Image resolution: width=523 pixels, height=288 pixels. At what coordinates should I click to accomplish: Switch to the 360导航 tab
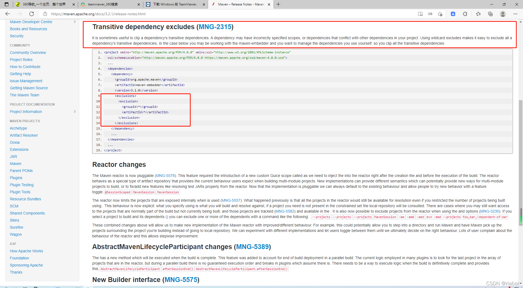click(45, 4)
